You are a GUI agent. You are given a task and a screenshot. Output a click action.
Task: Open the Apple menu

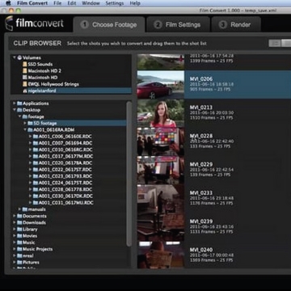[7, 3]
